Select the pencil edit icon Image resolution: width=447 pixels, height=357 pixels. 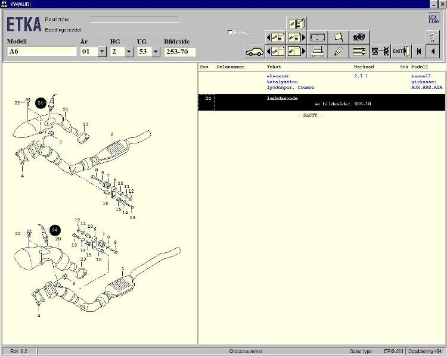tap(338, 51)
